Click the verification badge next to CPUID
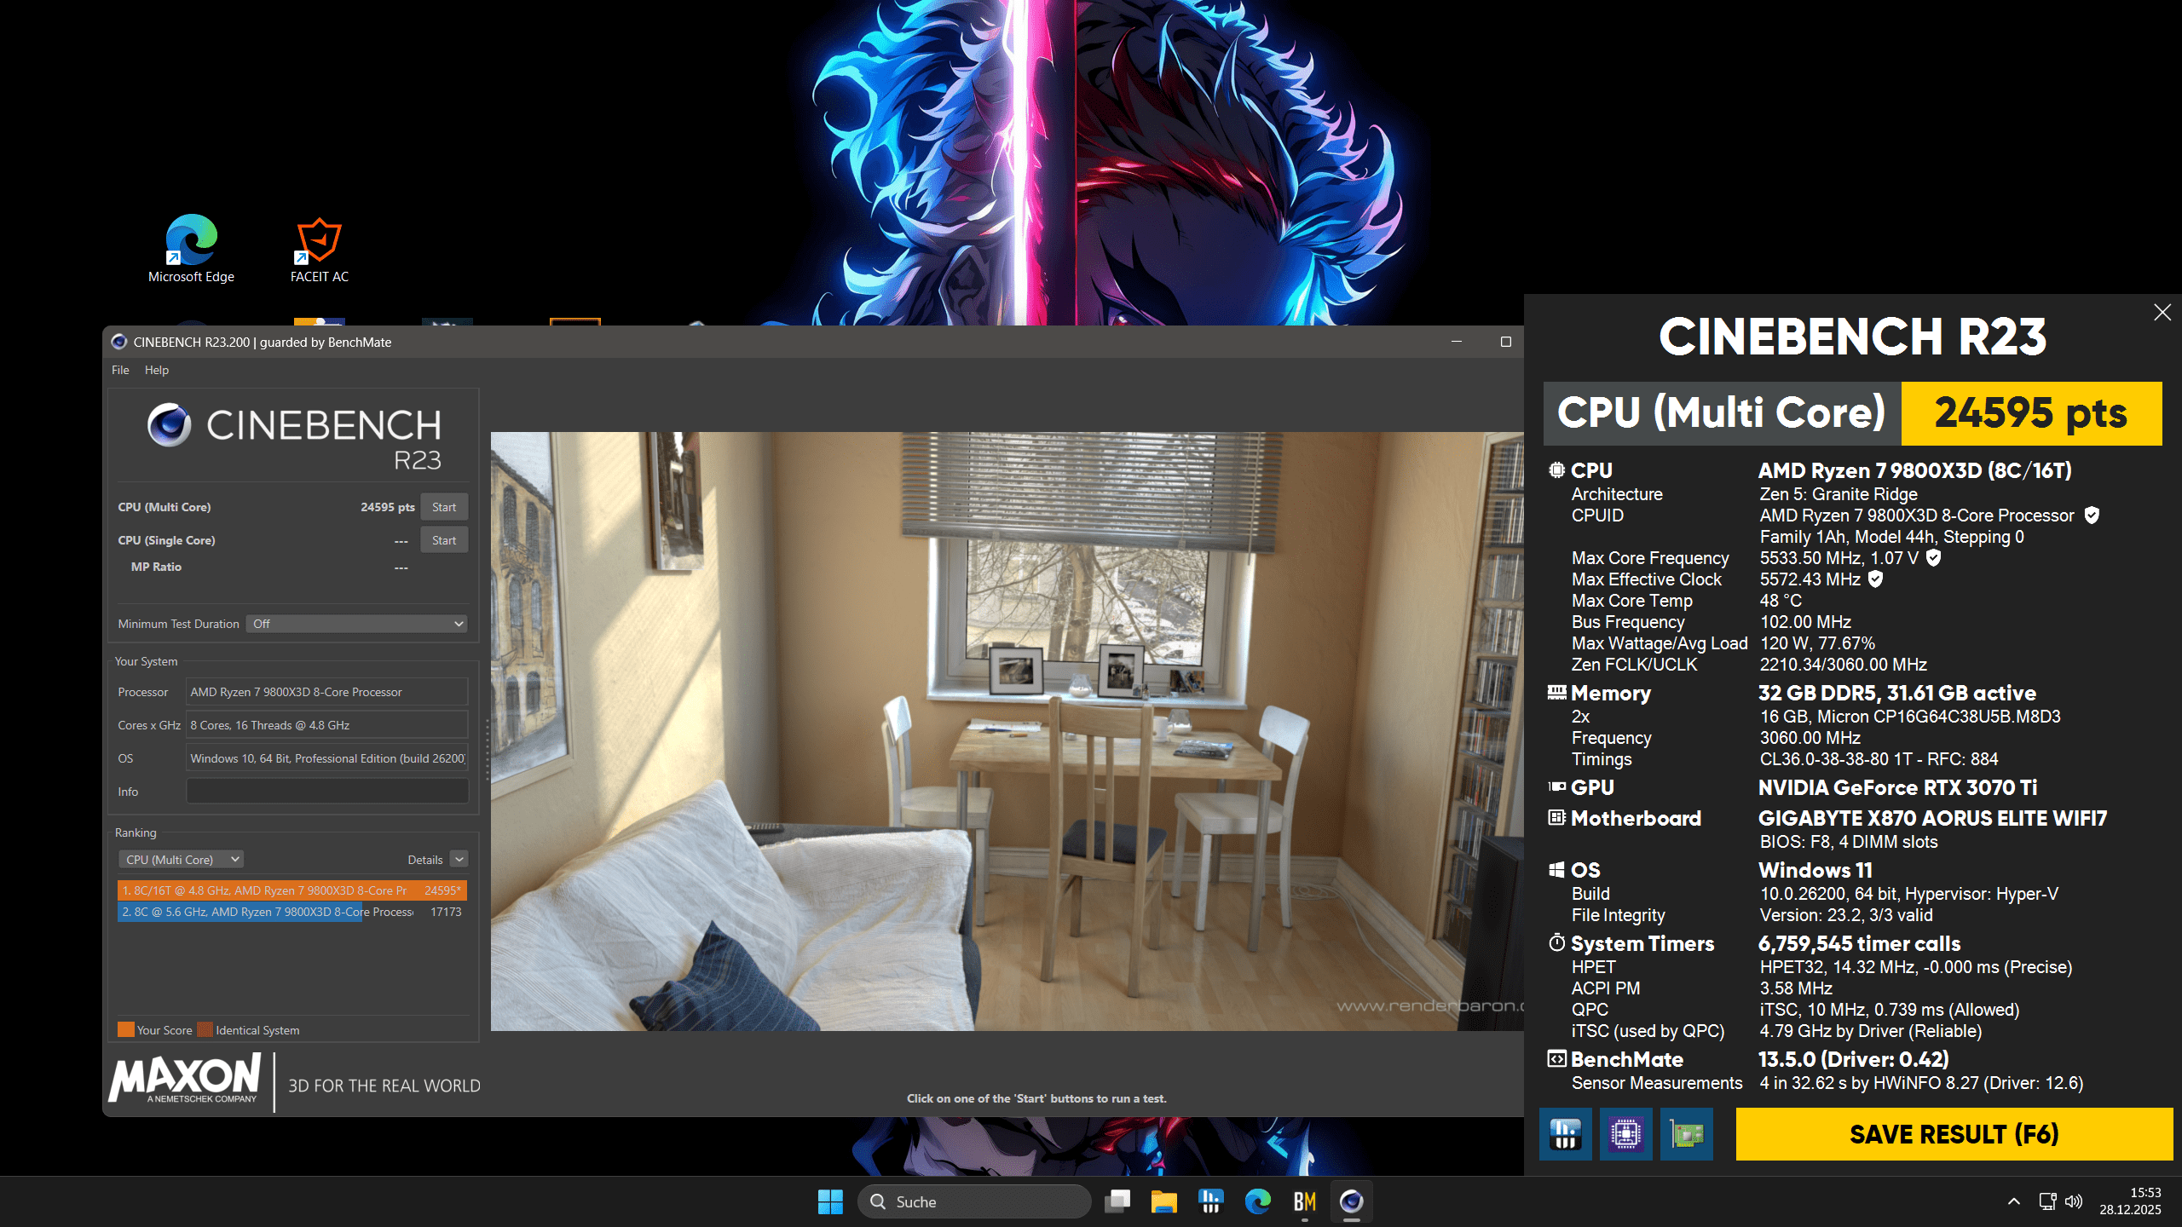This screenshot has height=1227, width=2182. point(2093,516)
